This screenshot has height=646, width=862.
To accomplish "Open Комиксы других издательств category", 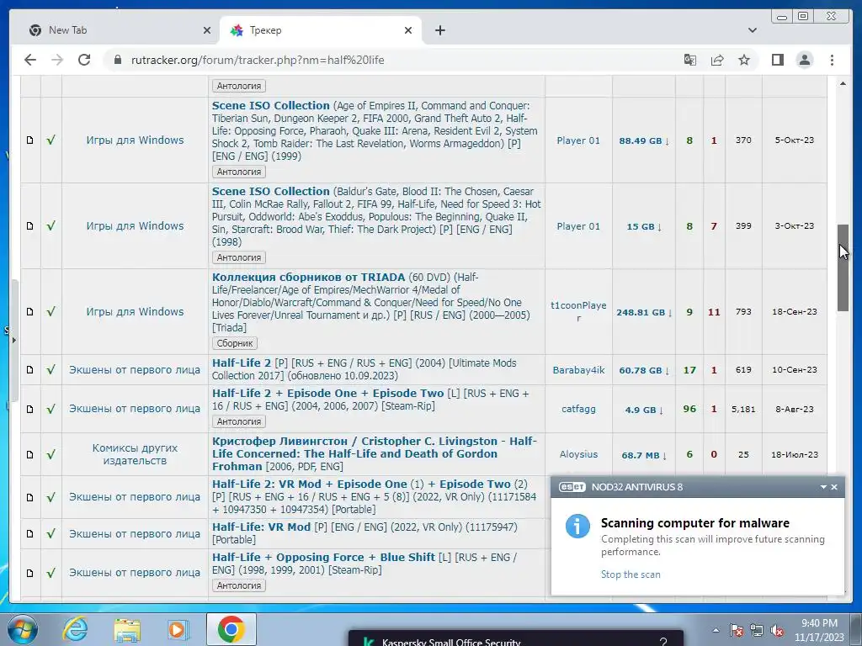I will [x=135, y=454].
